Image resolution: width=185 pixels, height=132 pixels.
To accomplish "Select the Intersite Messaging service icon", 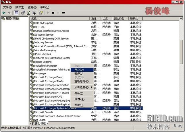I will [x=32, y=50].
